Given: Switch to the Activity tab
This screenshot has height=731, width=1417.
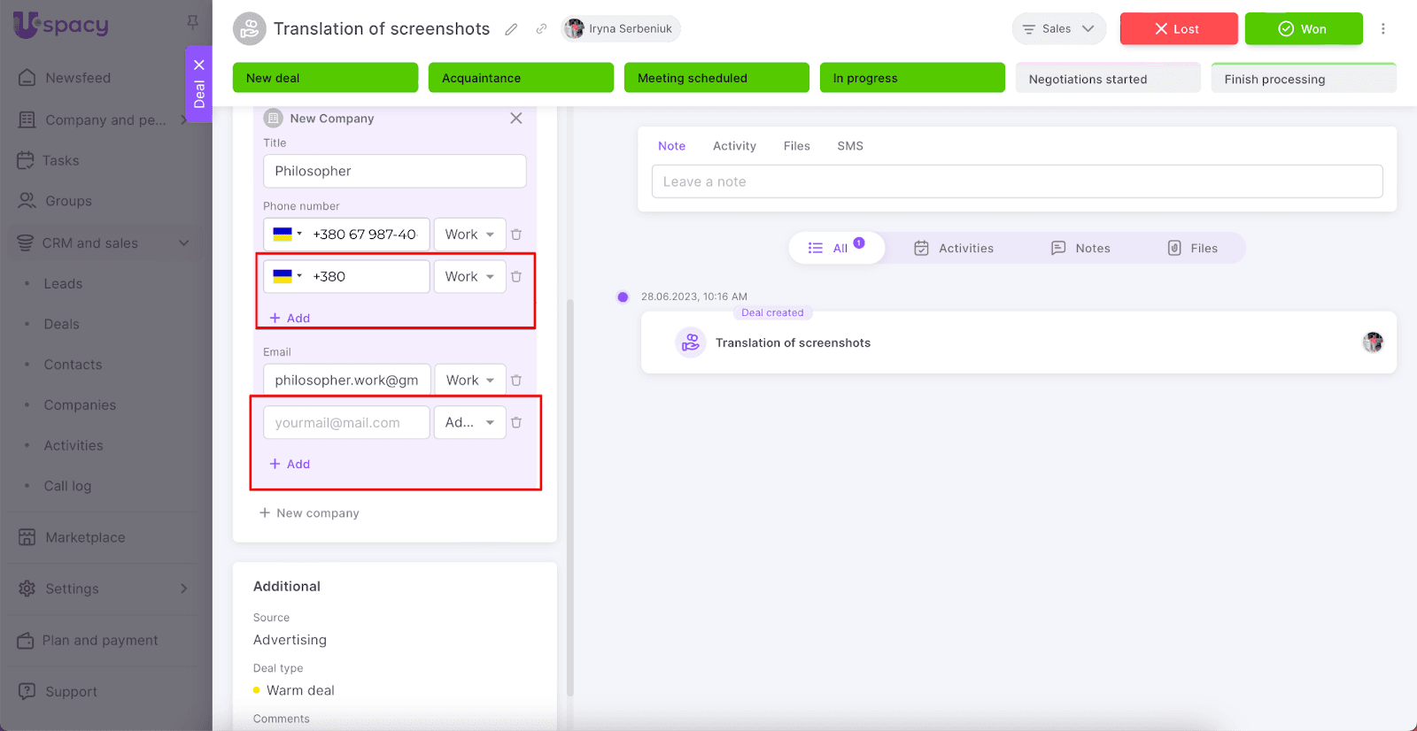Looking at the screenshot, I should pos(734,146).
